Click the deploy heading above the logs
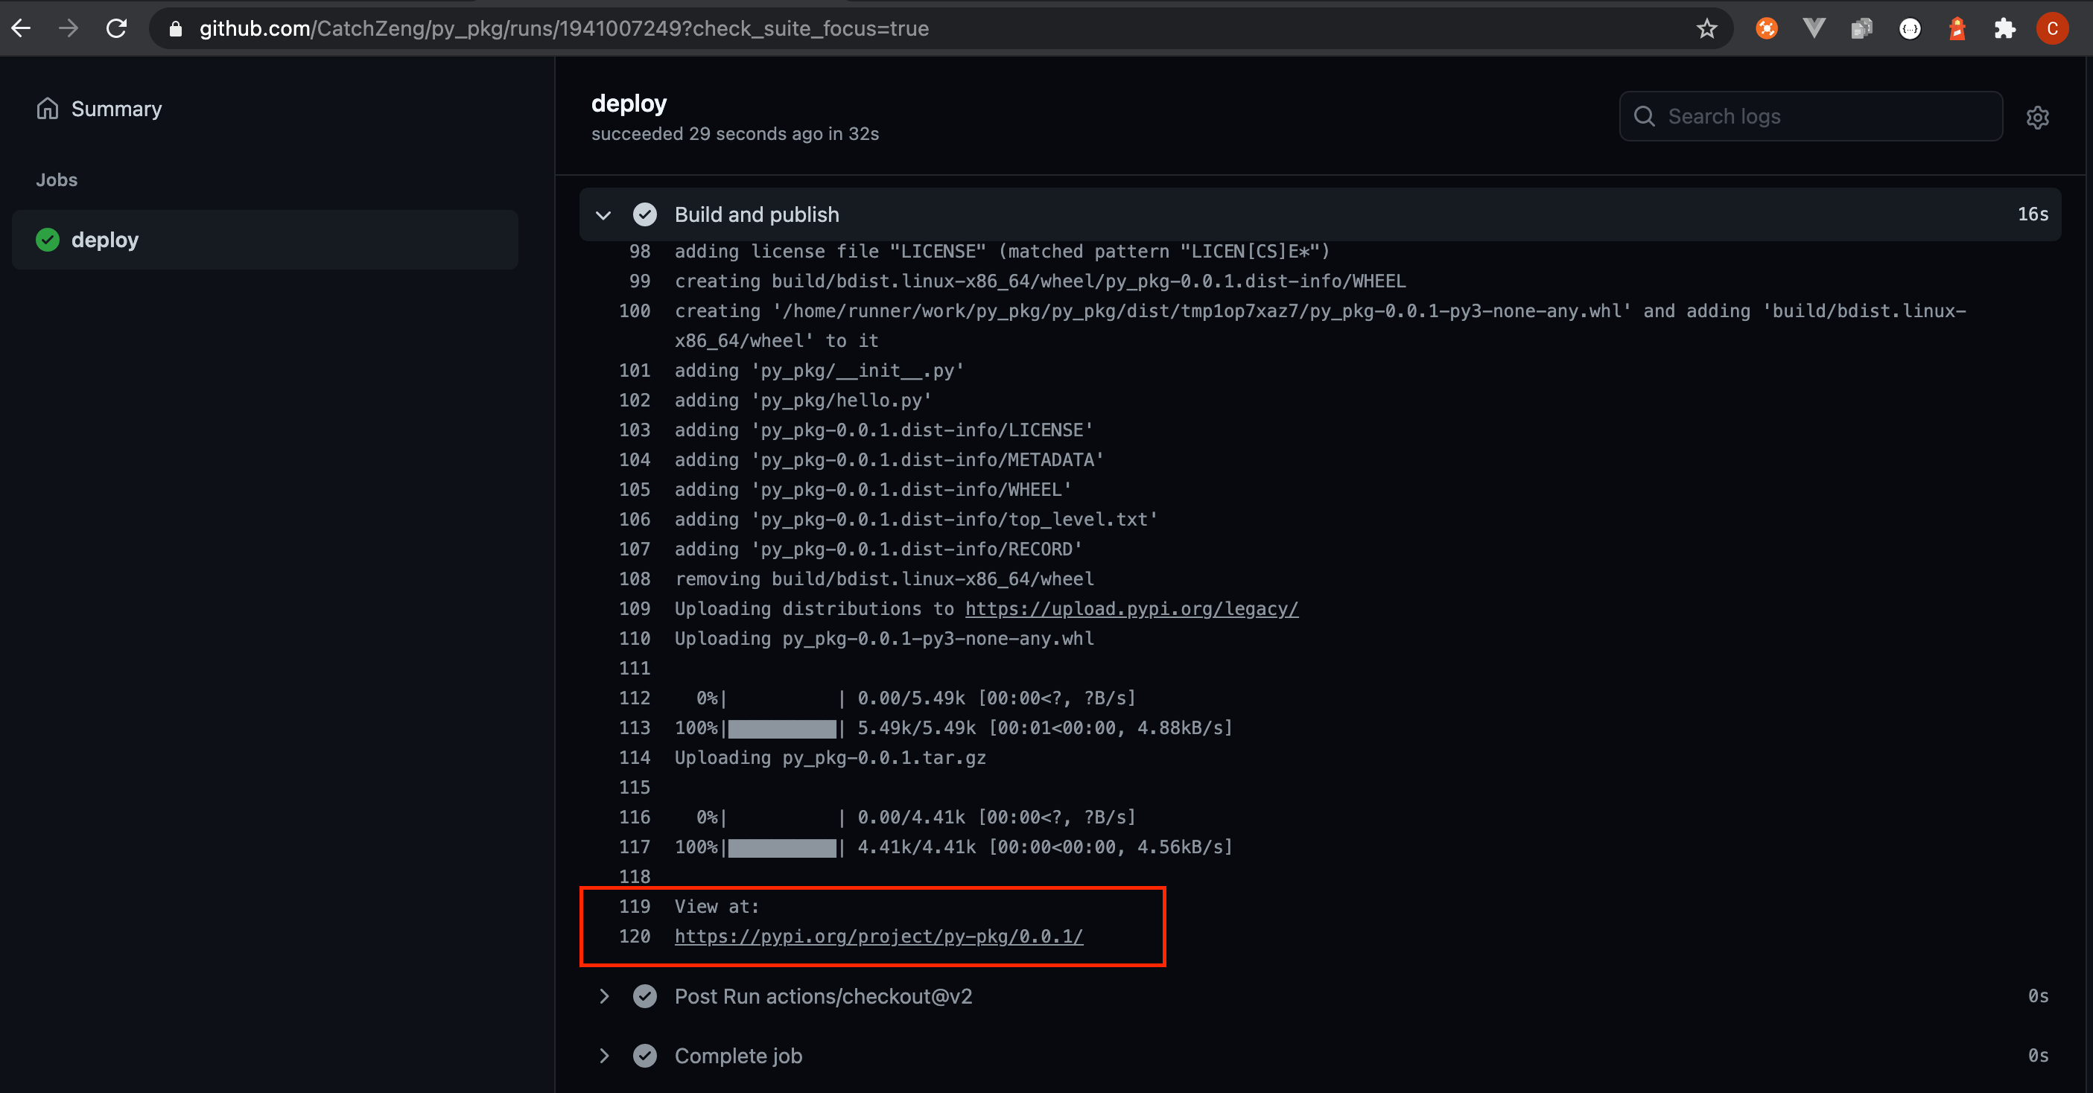The image size is (2093, 1093). [628, 103]
